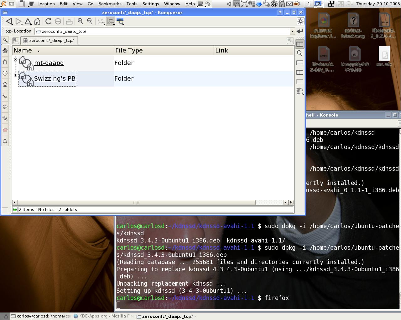Open the Home Folder sidebar panel
This screenshot has width=401, height=320.
point(5,84)
